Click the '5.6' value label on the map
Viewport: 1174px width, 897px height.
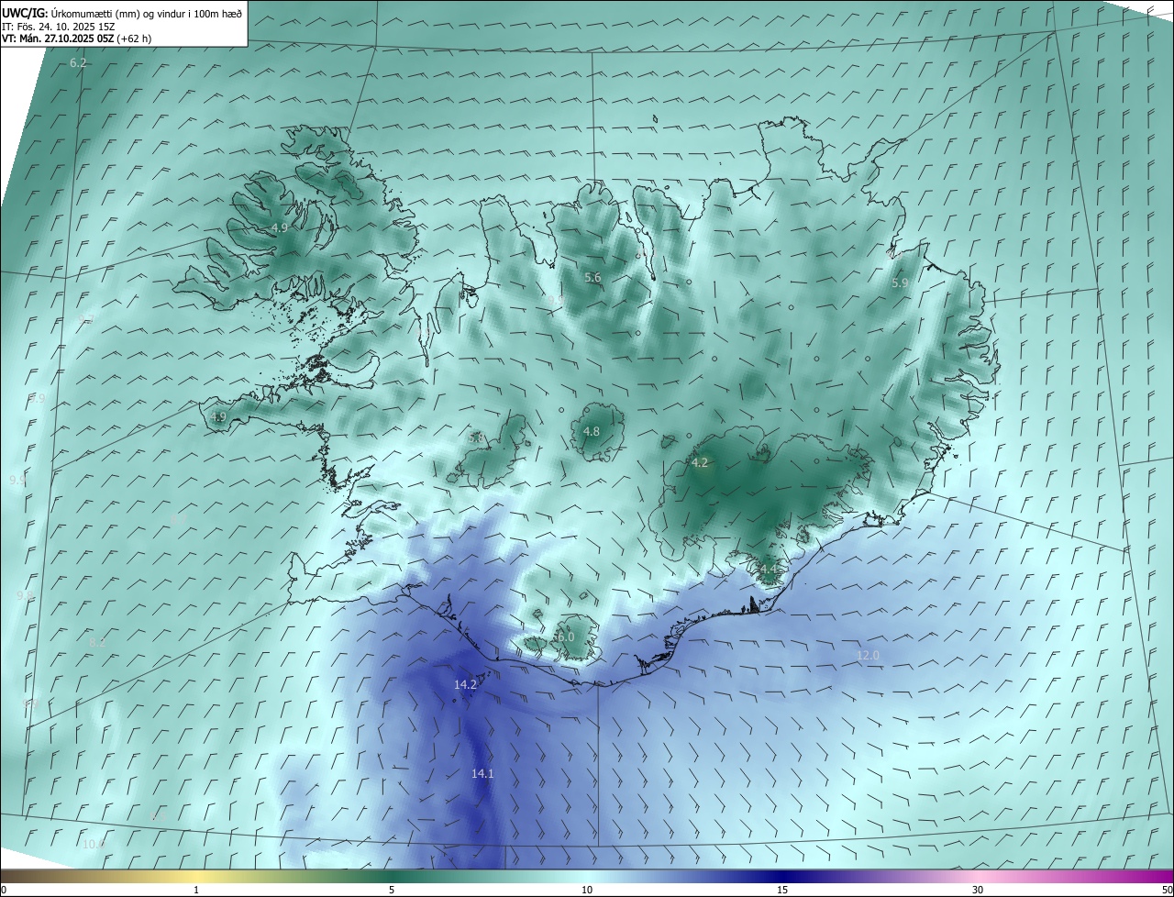coord(593,277)
